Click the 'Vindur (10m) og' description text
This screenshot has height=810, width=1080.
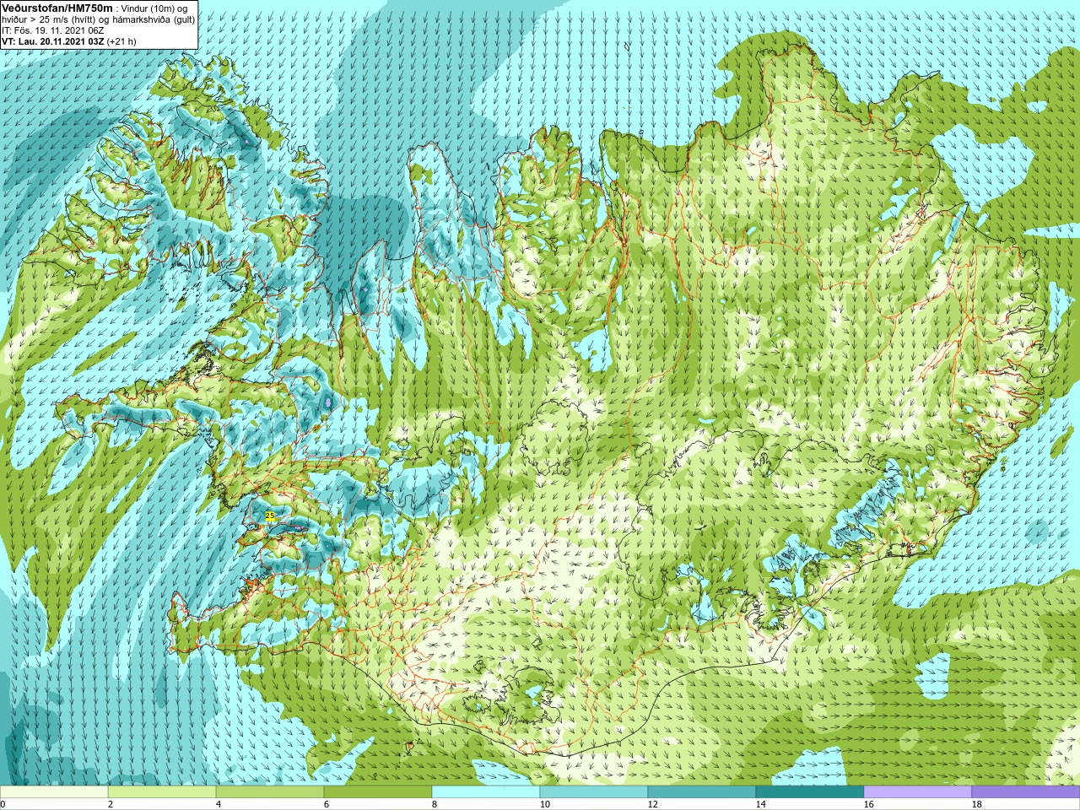click(154, 8)
